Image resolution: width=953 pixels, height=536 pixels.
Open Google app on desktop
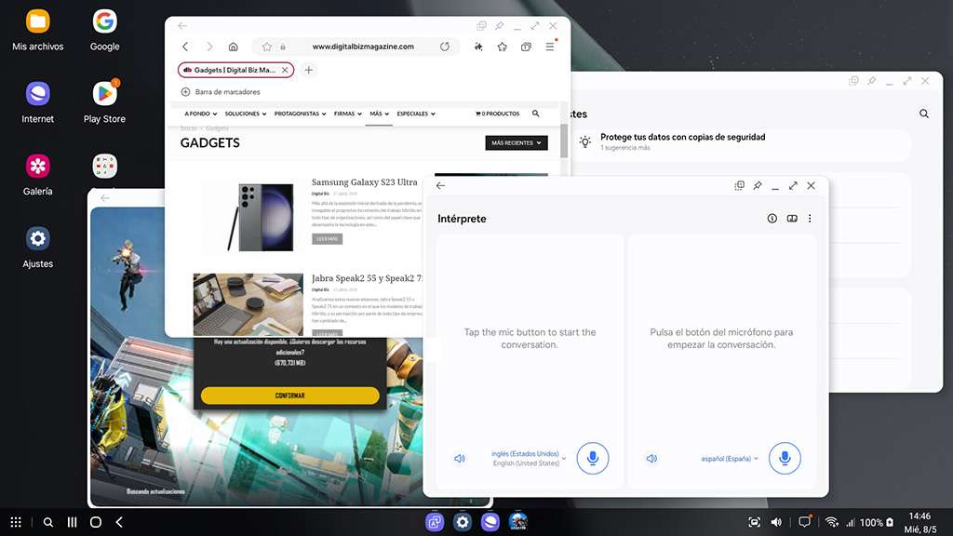coord(104,21)
